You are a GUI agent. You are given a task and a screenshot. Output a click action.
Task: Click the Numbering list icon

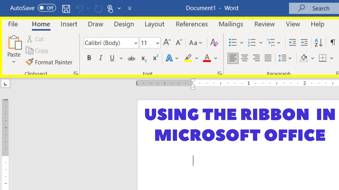(252, 42)
